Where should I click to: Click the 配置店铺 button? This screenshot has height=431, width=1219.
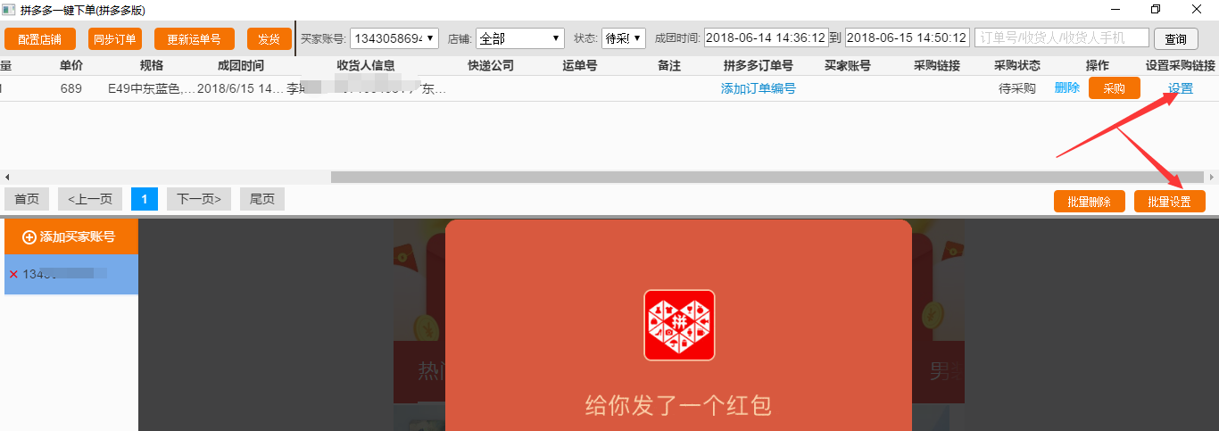coord(40,39)
